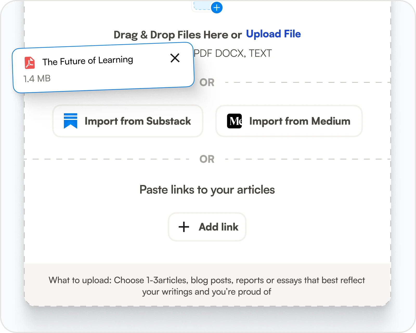This screenshot has width=416, height=333.
Task: Click the "Import from Medium" button label
Action: click(300, 121)
